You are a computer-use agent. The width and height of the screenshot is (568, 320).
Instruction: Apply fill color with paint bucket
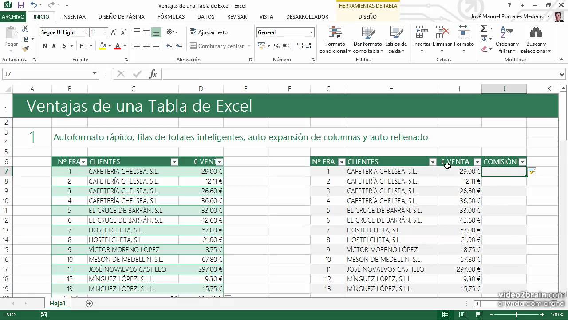pyautogui.click(x=103, y=46)
